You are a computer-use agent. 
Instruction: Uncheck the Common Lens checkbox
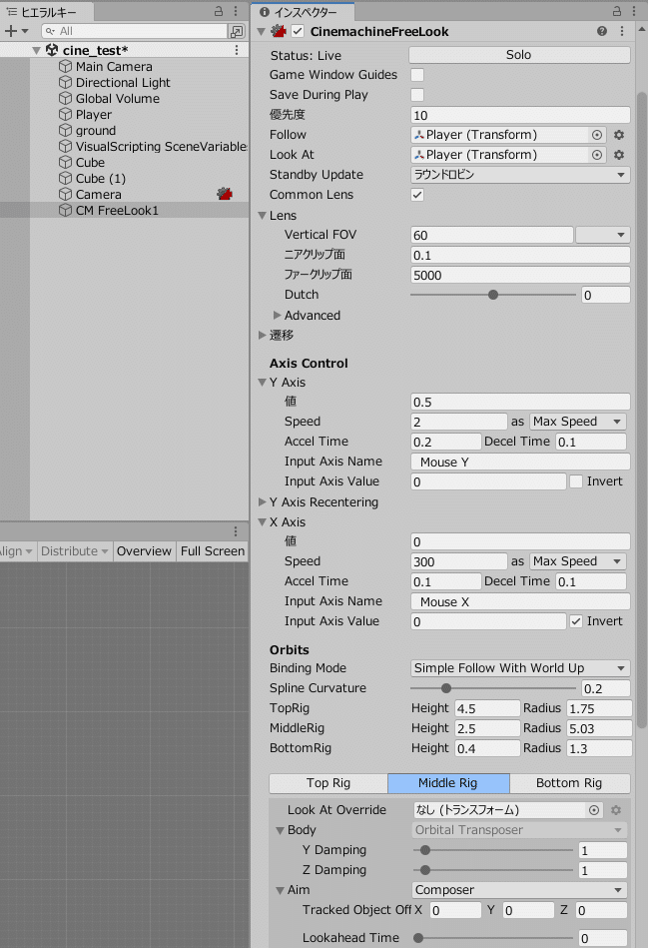[x=417, y=195]
